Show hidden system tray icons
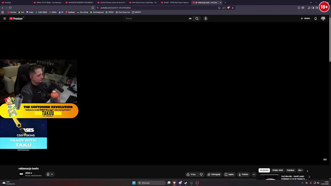Image resolution: width=331 pixels, height=186 pixels. 302,183
